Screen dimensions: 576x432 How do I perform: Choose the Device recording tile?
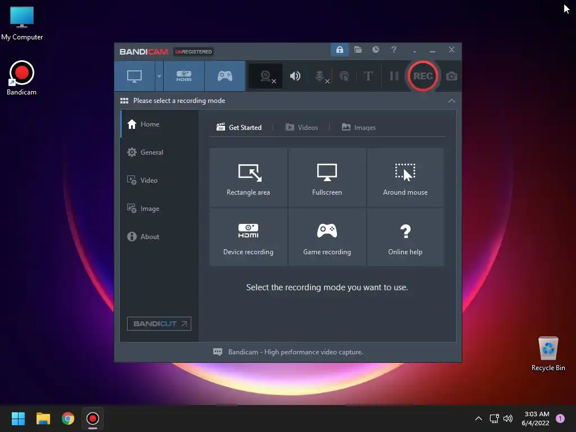tap(248, 237)
